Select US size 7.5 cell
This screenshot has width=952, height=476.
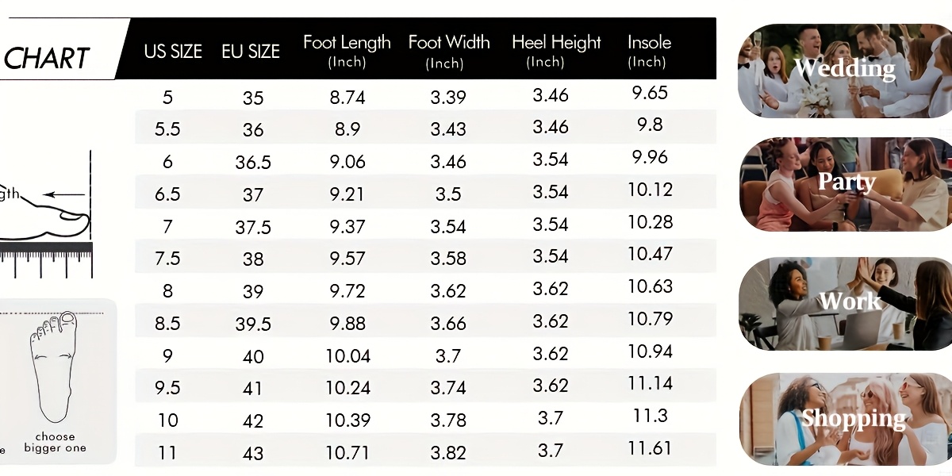(x=167, y=259)
